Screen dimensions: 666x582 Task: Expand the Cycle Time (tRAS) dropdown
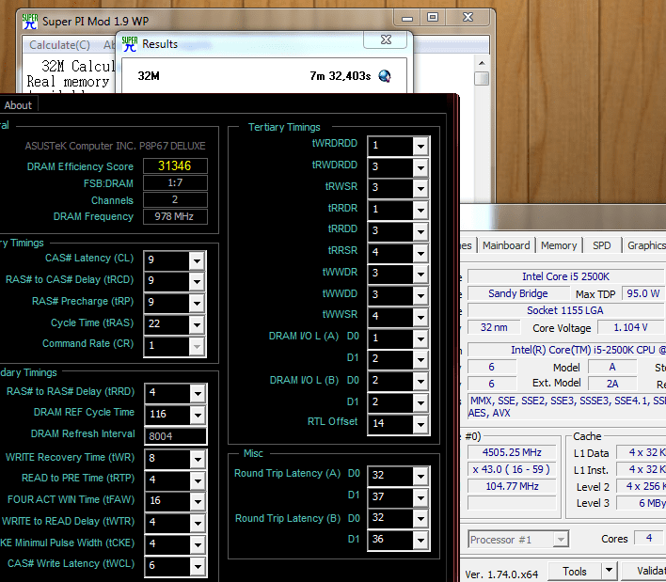tap(198, 324)
